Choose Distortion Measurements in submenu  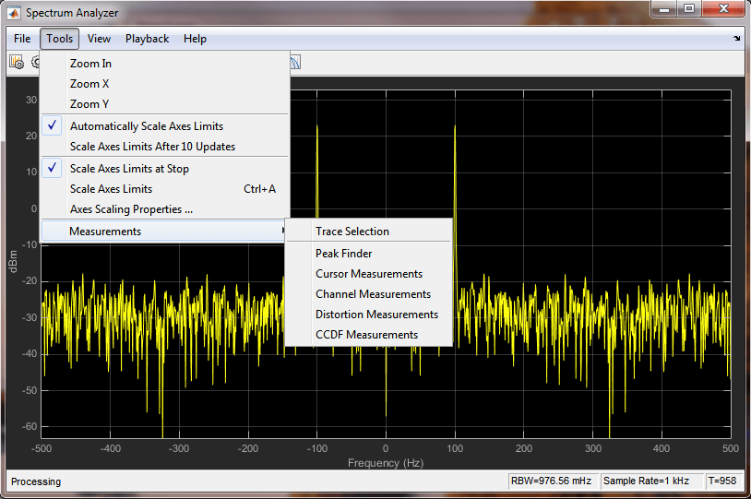click(x=368, y=315)
